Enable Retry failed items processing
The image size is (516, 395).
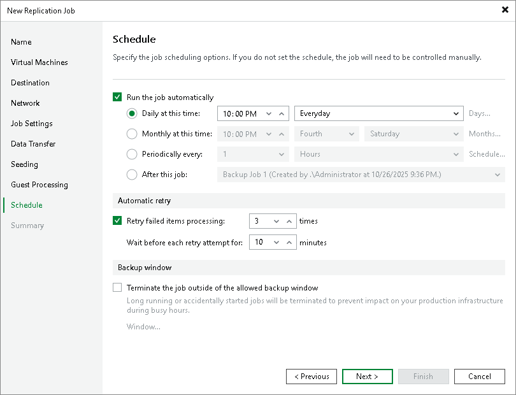(118, 221)
